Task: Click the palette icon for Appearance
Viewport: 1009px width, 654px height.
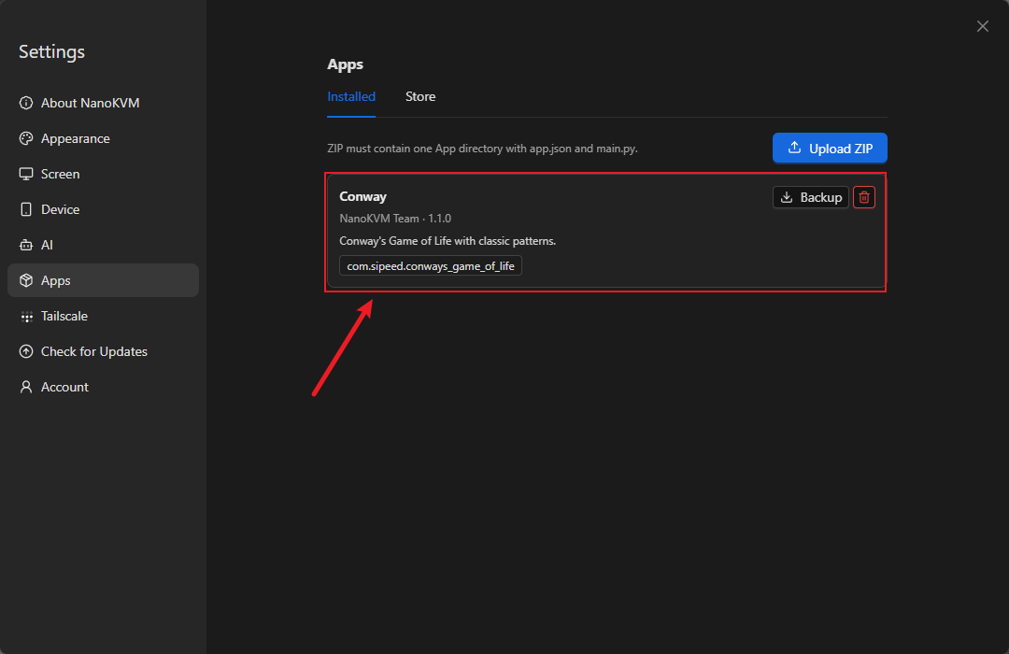Action: 26,138
